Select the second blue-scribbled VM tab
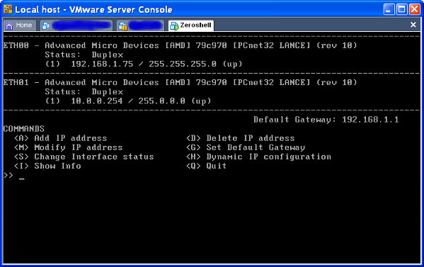The image size is (424, 267). pyautogui.click(x=141, y=25)
